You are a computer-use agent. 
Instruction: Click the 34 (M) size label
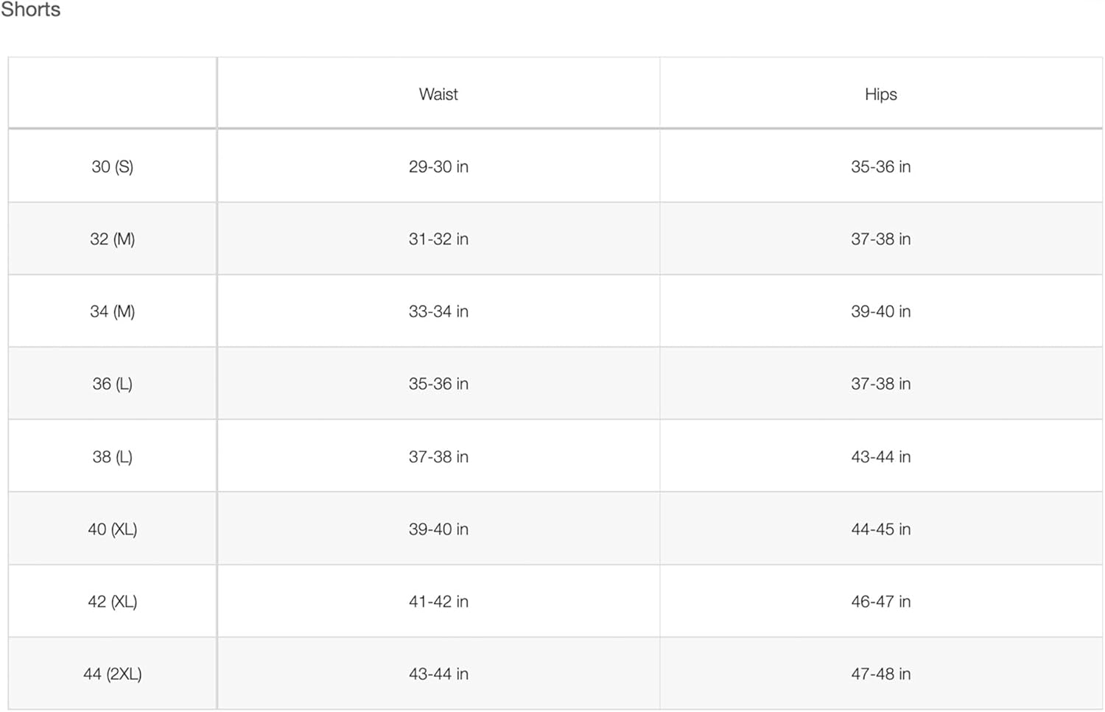112,311
